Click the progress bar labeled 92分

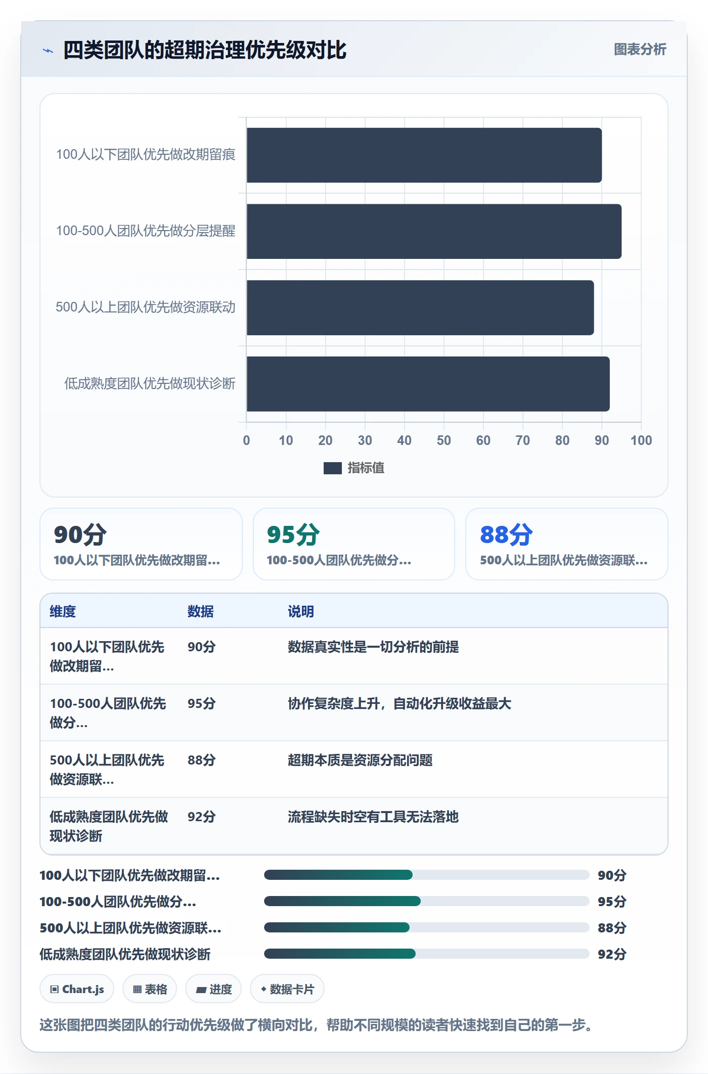point(427,954)
